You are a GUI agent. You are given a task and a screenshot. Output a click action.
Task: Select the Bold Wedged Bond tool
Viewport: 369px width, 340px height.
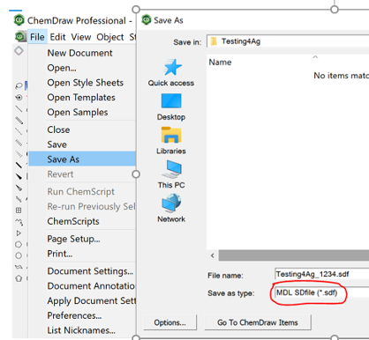pos(19,176)
